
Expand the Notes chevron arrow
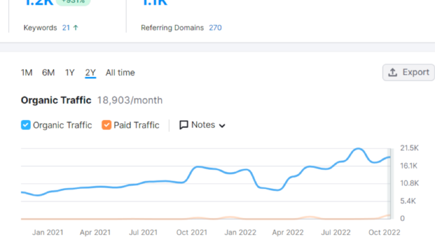[222, 126]
